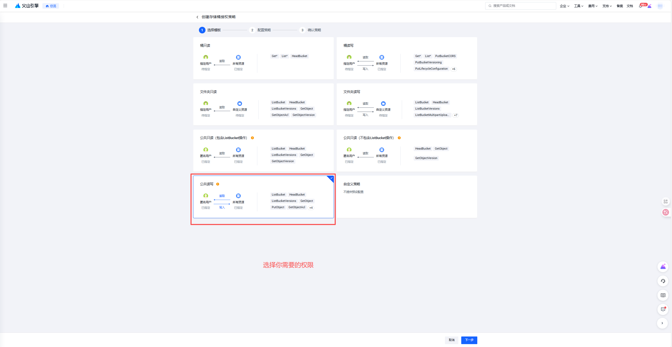The height and width of the screenshot is (347, 672).
Task: Click the notification bell icon
Action: (x=640, y=6)
